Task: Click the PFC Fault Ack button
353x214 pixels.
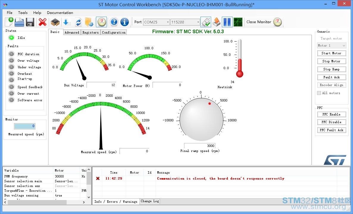Action: tap(331, 130)
